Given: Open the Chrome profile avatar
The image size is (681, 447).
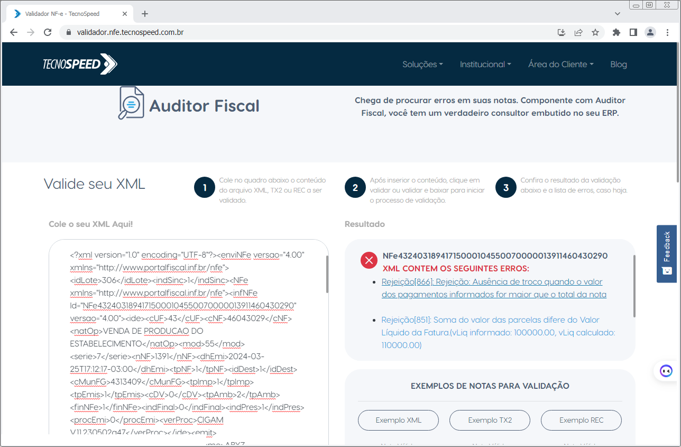Looking at the screenshot, I should [650, 32].
